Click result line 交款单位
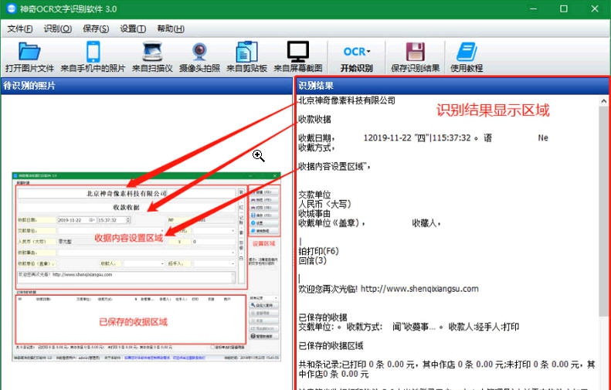Image resolution: width=611 pixels, height=390 pixels. (x=314, y=195)
